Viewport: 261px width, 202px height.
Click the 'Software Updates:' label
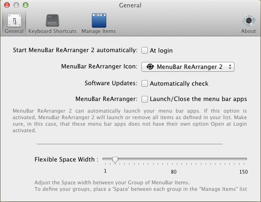(111, 83)
